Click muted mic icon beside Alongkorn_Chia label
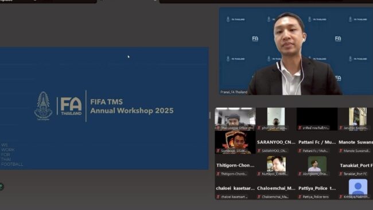 click(x=300, y=174)
